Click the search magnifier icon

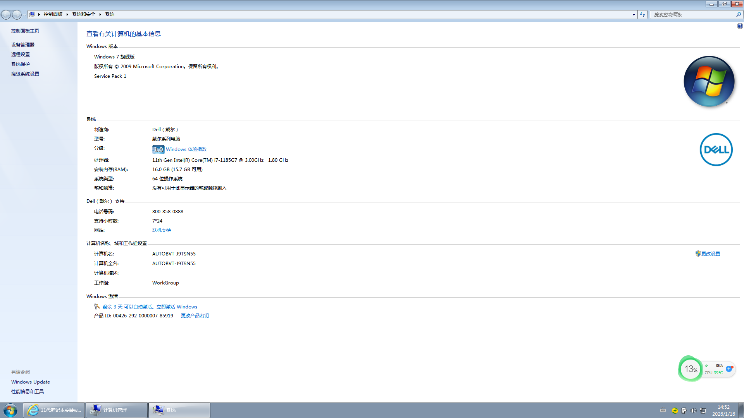[x=739, y=14]
